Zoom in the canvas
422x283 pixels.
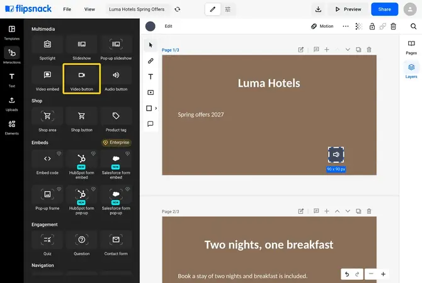383,274
